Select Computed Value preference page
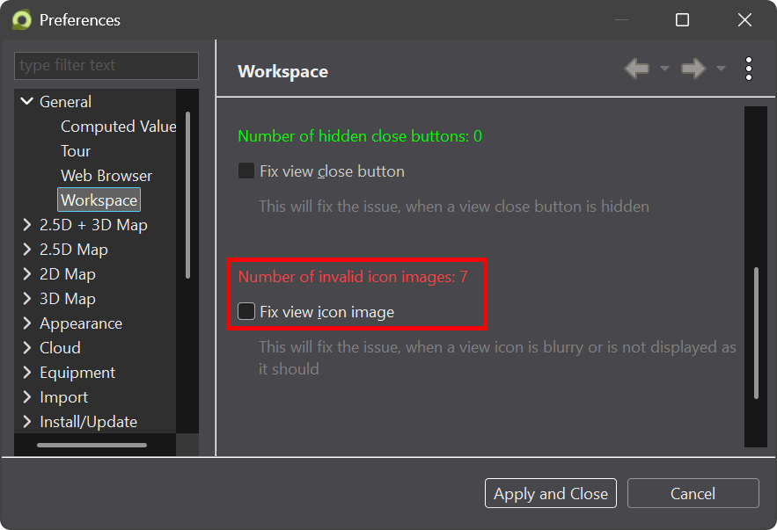This screenshot has height=530, width=777. point(118,127)
